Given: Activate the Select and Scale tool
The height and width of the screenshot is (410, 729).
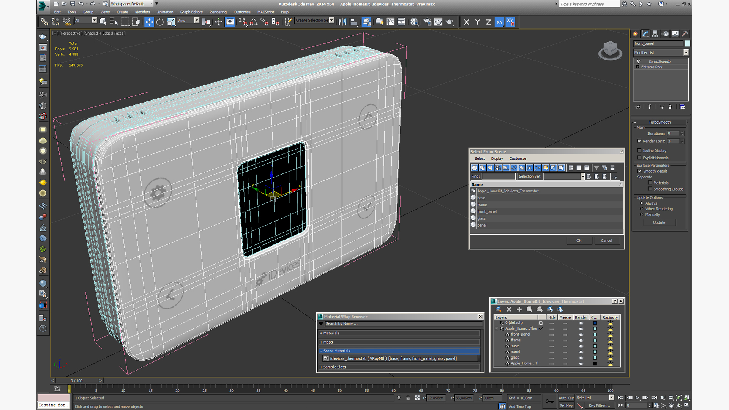Looking at the screenshot, I should tap(171, 22).
